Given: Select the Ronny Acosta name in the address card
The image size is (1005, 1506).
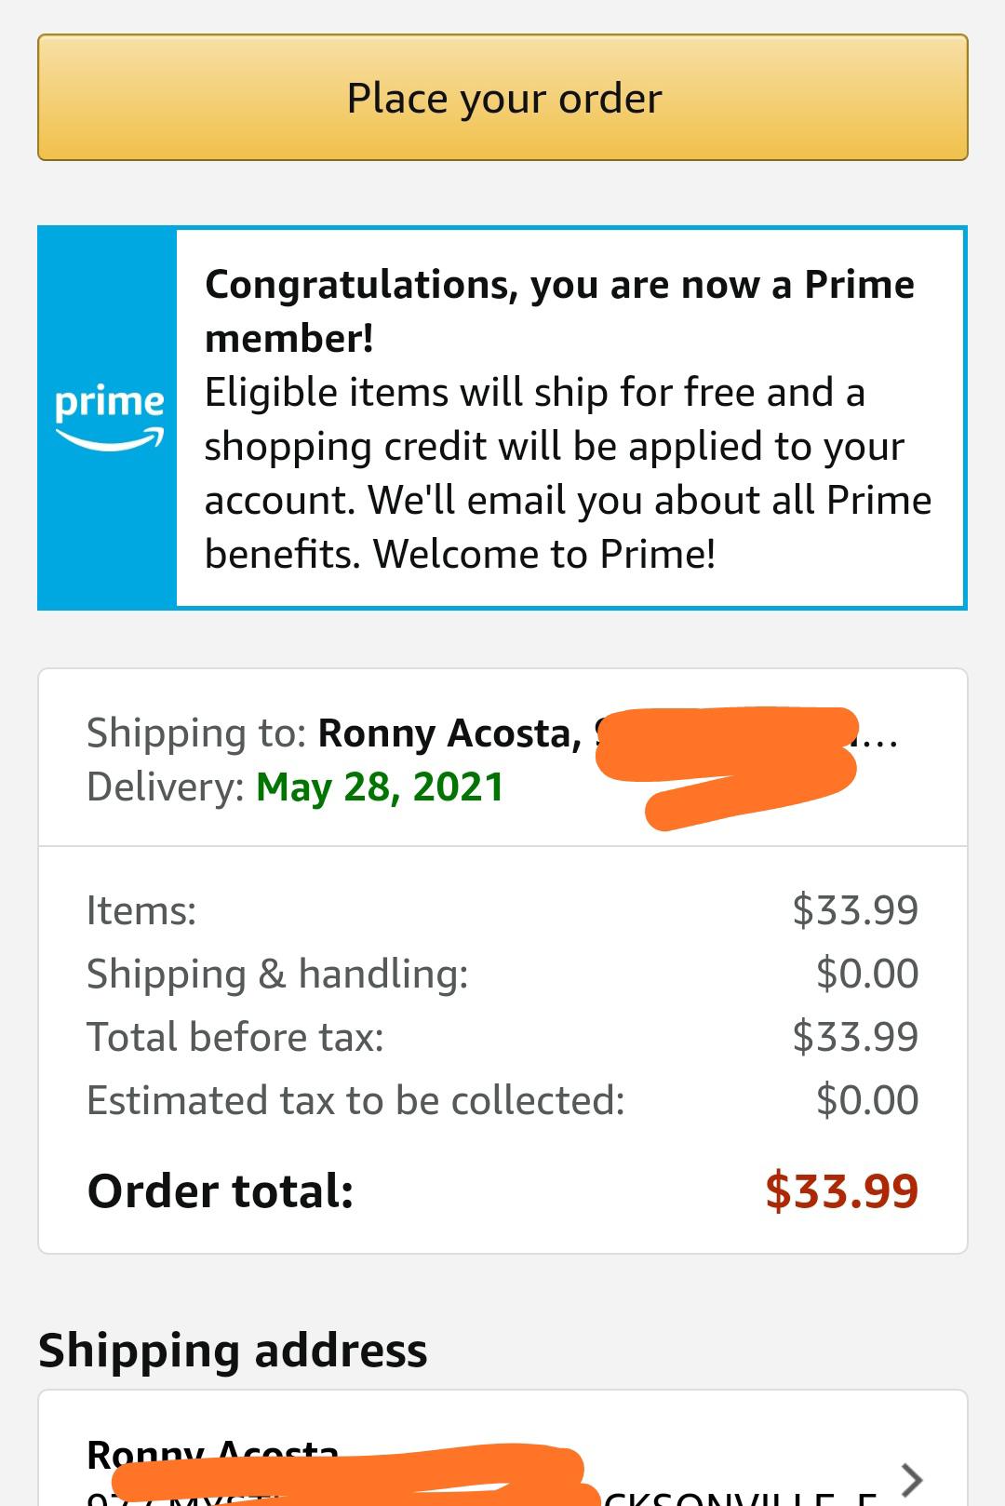Looking at the screenshot, I should pos(212,1452).
